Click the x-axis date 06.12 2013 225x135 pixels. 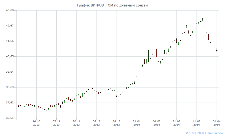click(x=97, y=123)
